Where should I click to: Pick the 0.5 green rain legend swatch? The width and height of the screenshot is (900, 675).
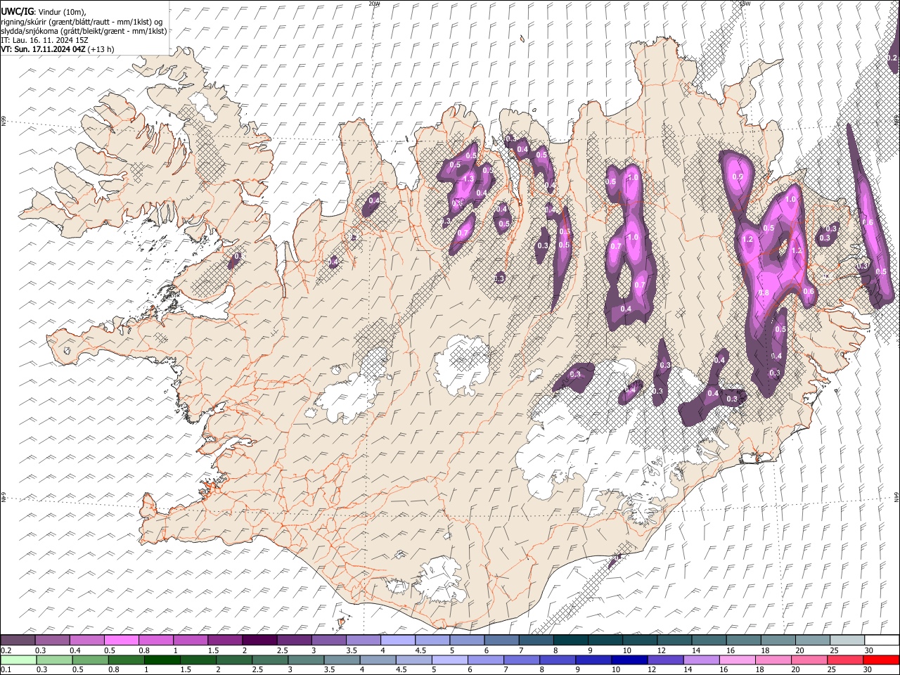[x=91, y=660]
